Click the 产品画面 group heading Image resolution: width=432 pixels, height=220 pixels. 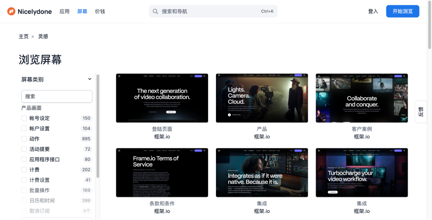(32, 108)
